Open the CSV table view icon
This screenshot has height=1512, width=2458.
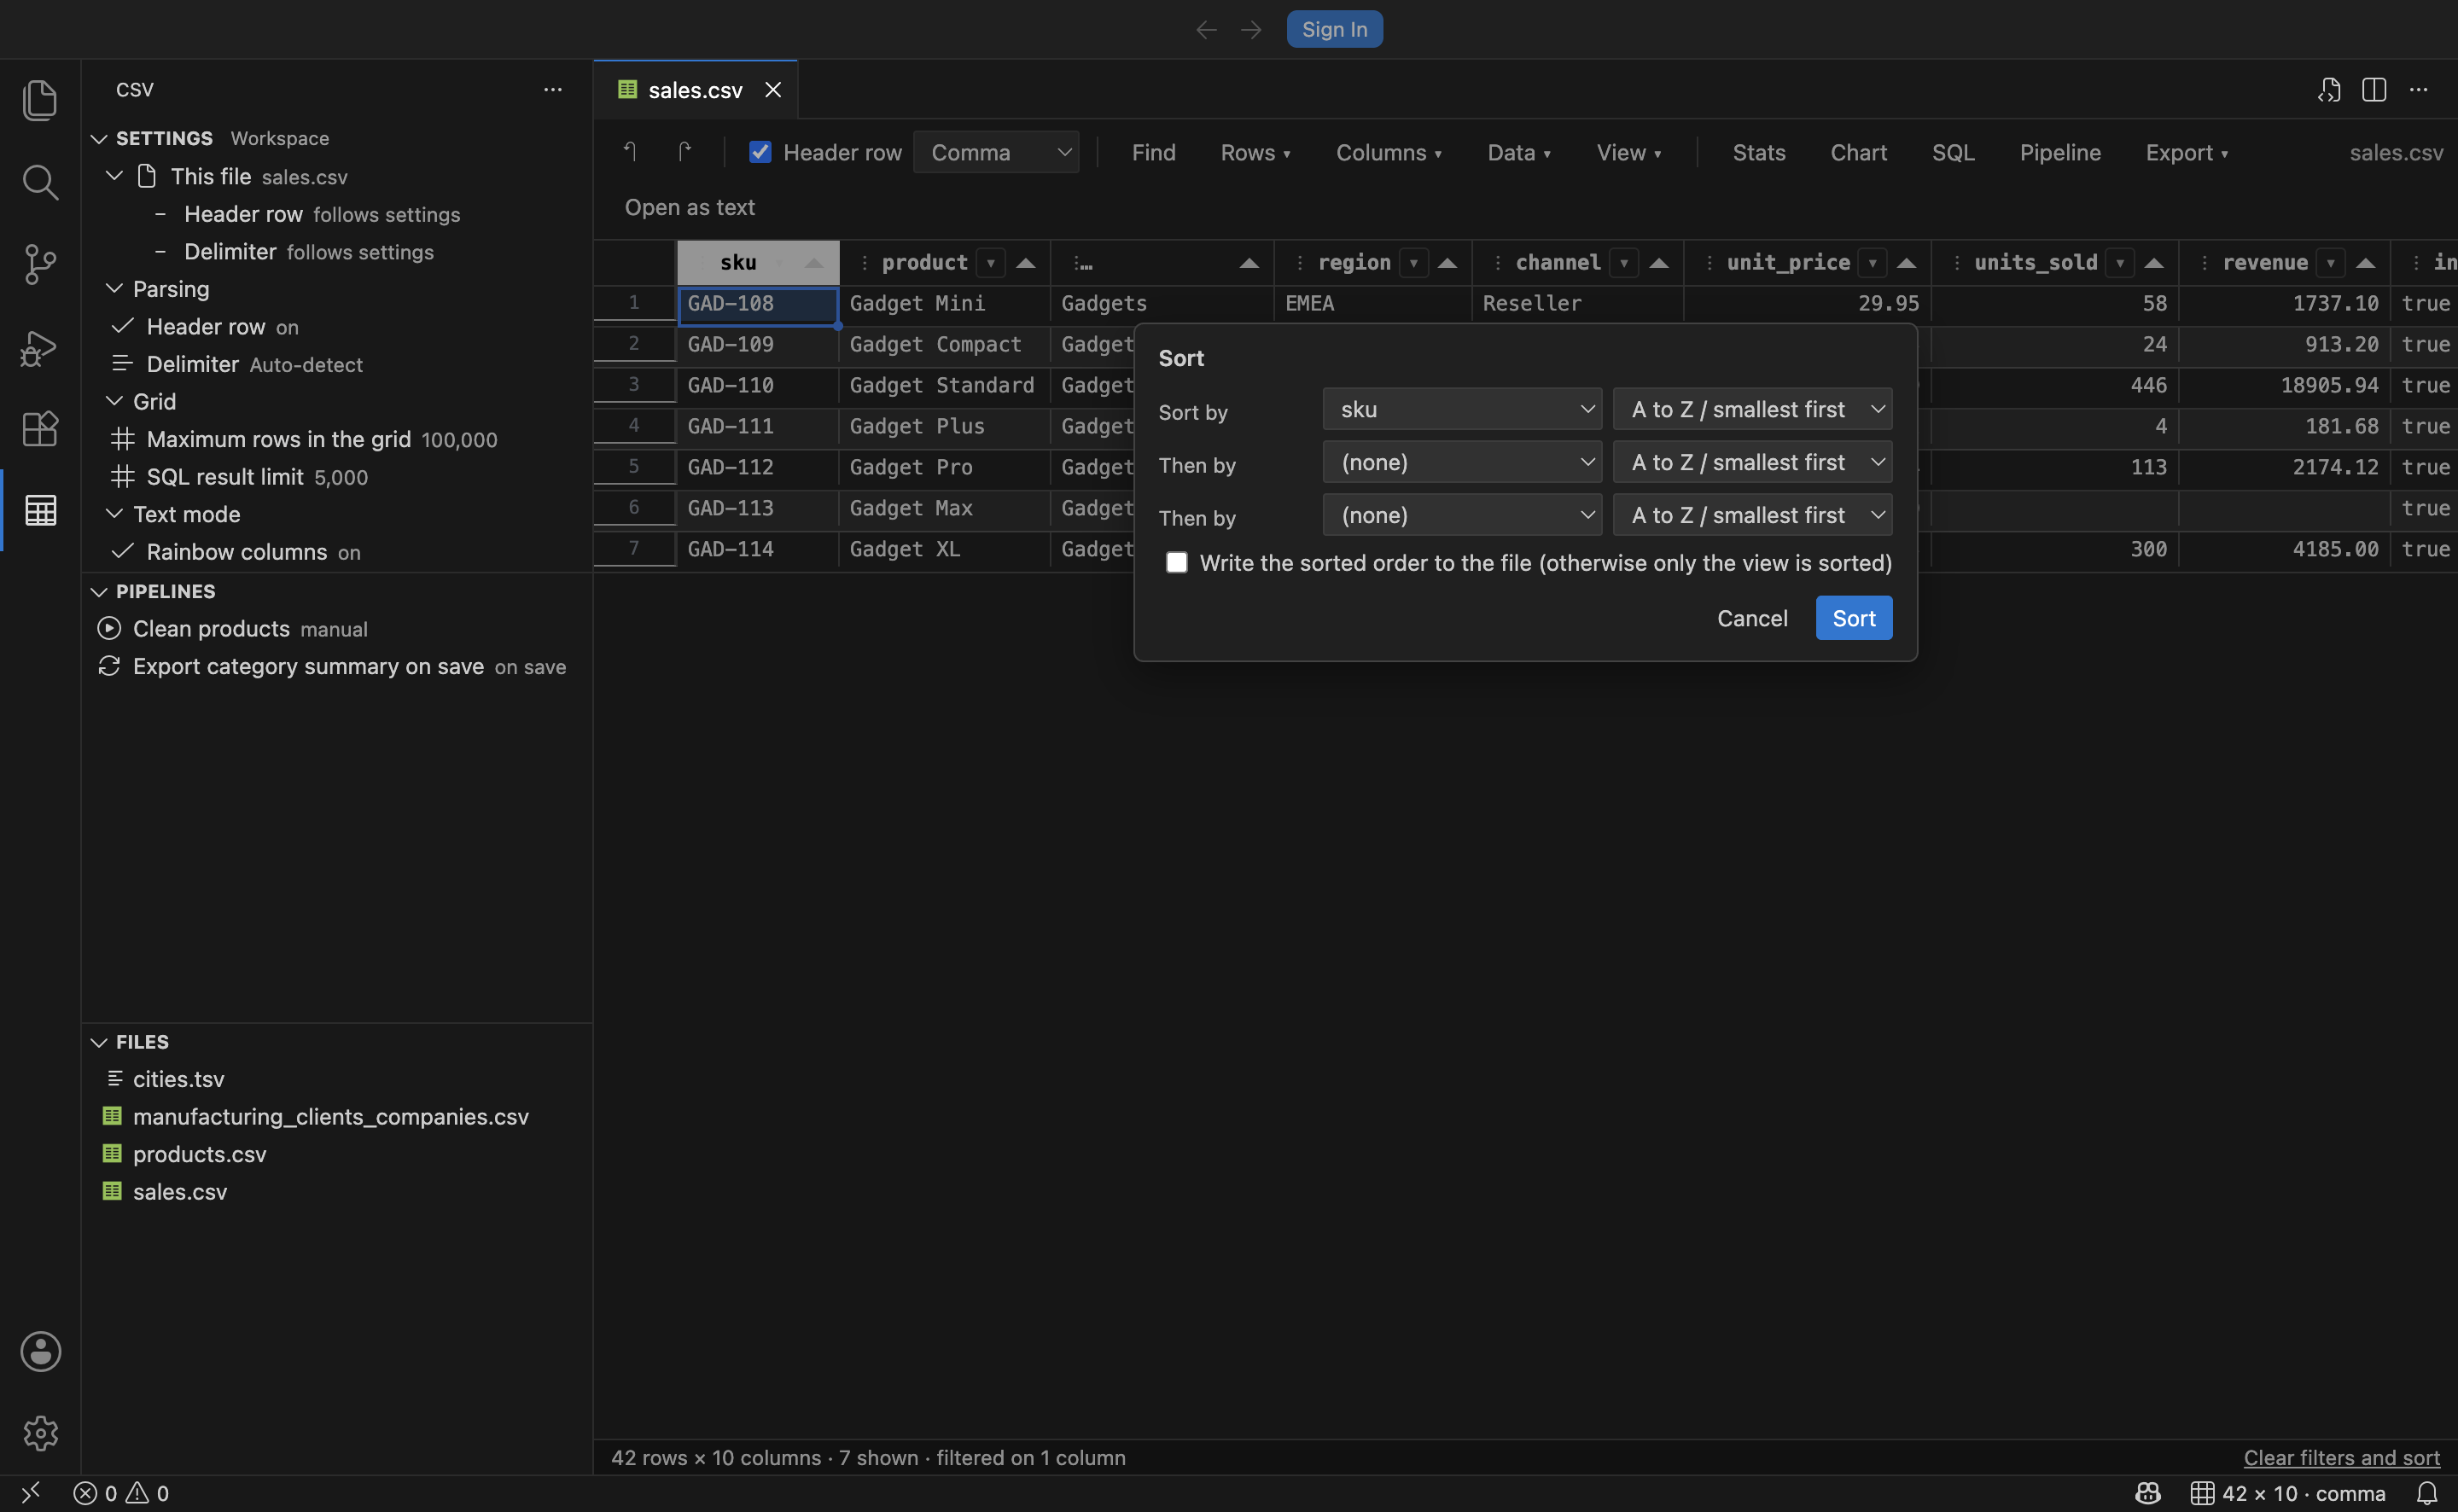coord(40,510)
